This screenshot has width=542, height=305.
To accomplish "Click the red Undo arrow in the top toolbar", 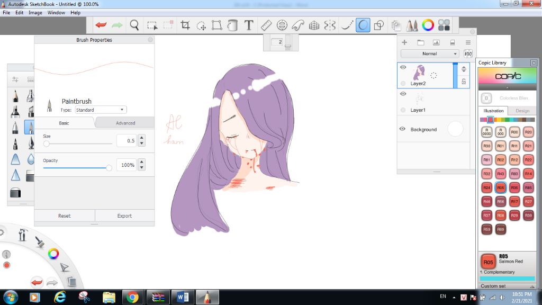I will click(x=101, y=25).
